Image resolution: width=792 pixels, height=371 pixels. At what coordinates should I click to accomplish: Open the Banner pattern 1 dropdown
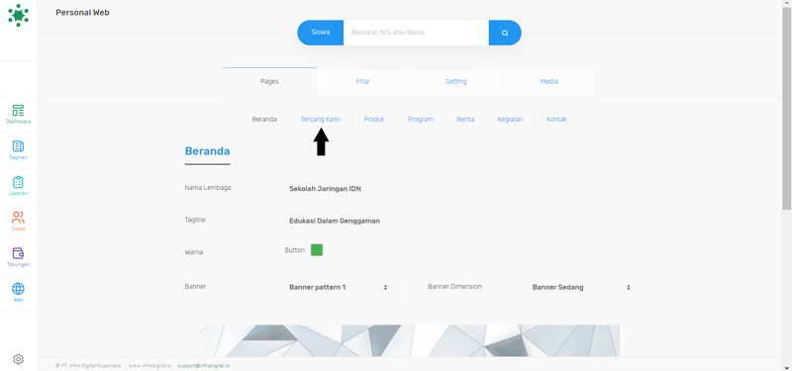[x=338, y=287]
